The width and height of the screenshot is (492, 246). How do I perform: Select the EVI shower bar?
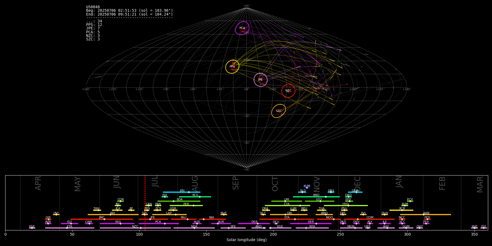[x=484, y=228]
